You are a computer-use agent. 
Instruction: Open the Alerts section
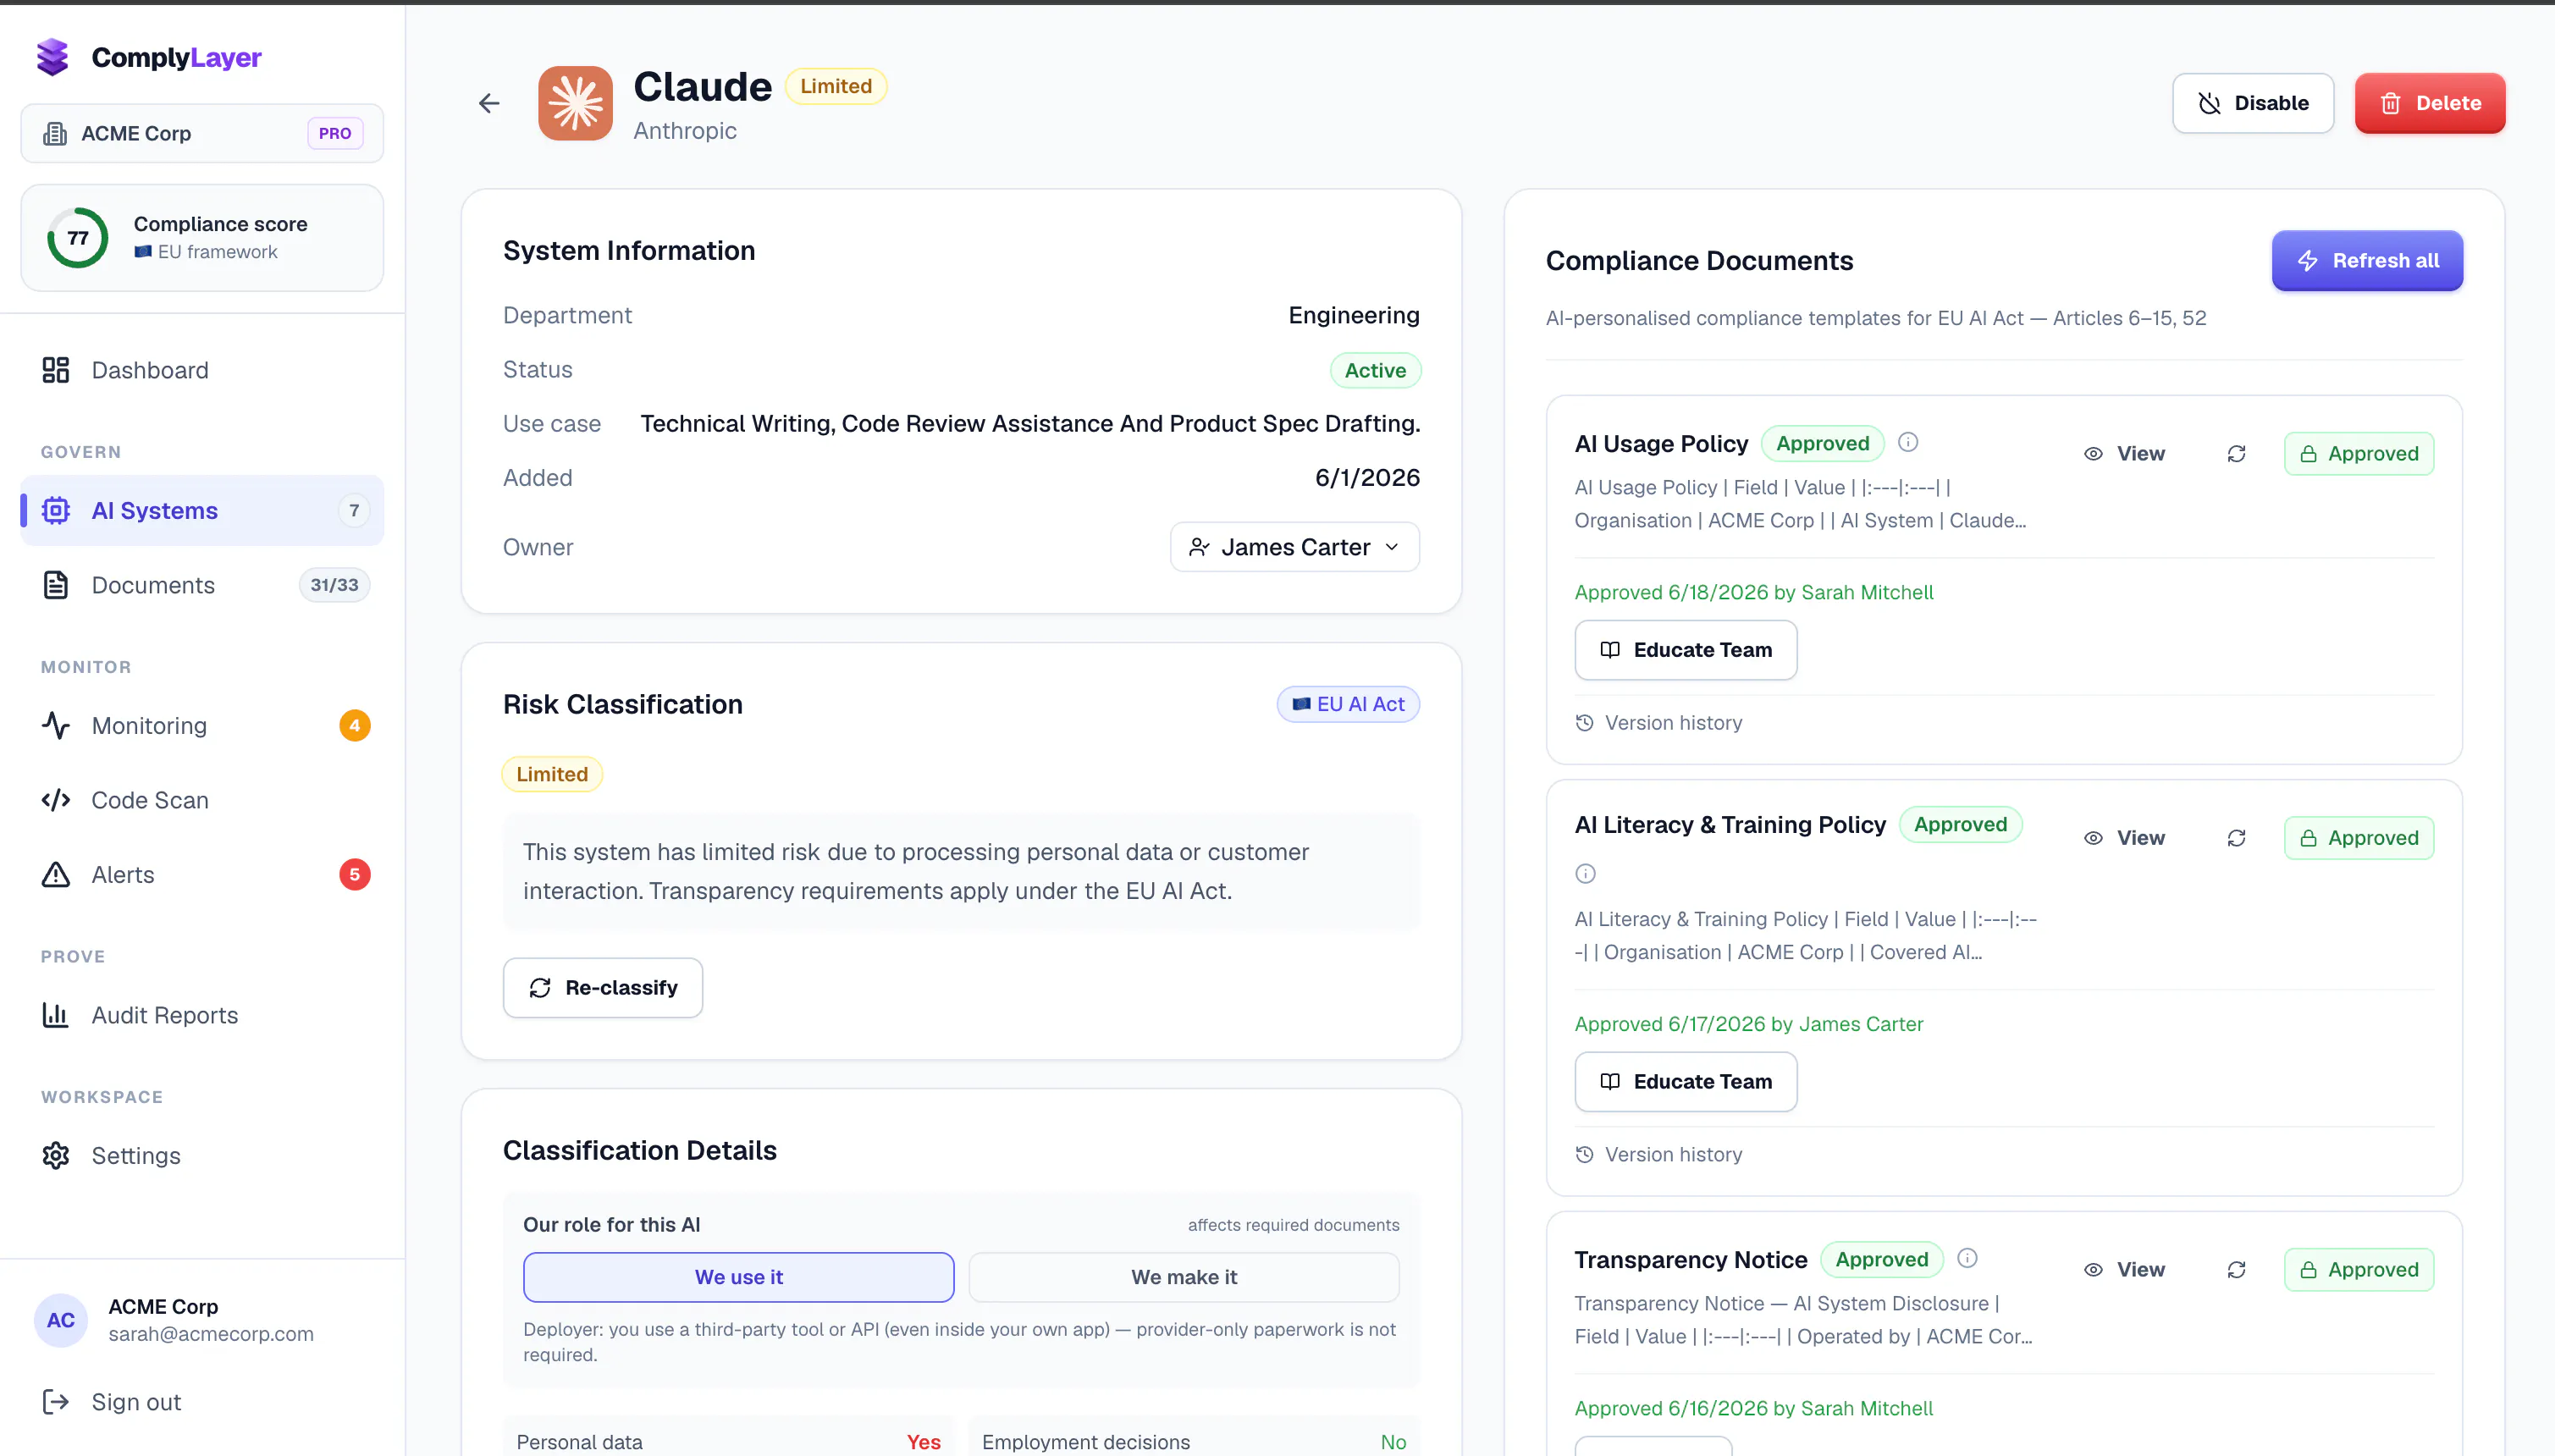click(202, 875)
